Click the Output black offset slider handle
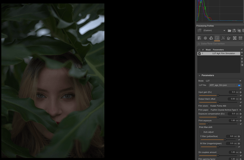The height and width of the screenshot is (160, 244). point(218,102)
